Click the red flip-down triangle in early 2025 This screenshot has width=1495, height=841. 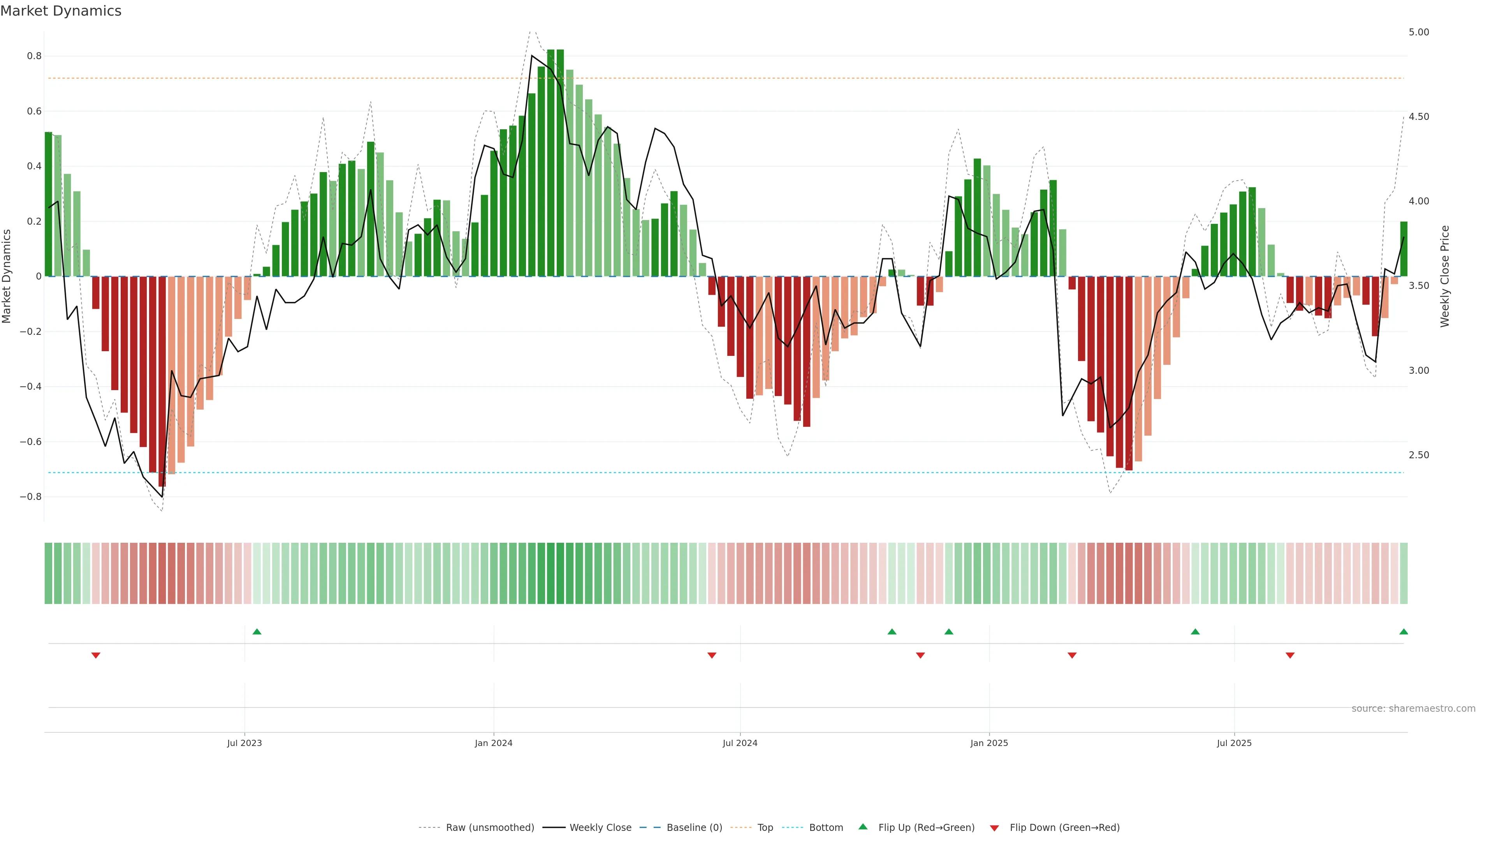pos(1072,655)
